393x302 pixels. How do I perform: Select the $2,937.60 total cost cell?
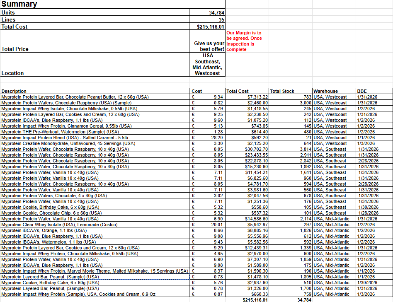point(247,283)
